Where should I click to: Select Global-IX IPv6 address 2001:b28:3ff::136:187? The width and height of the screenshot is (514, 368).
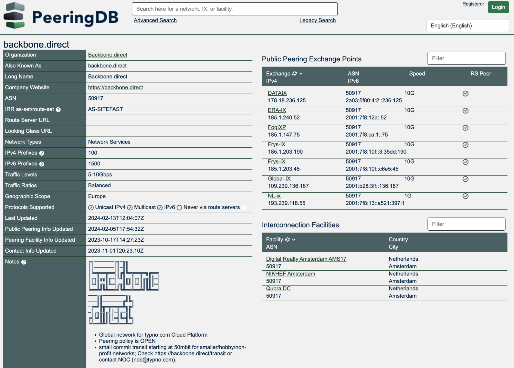372,186
